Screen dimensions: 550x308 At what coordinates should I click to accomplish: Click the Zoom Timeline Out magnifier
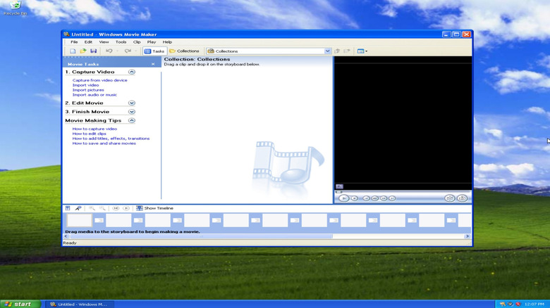[x=102, y=208]
